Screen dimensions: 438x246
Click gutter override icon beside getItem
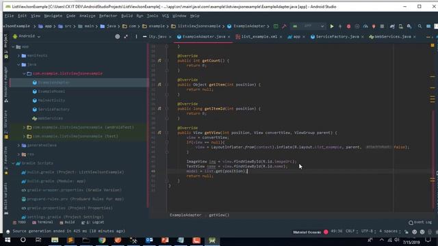point(159,85)
